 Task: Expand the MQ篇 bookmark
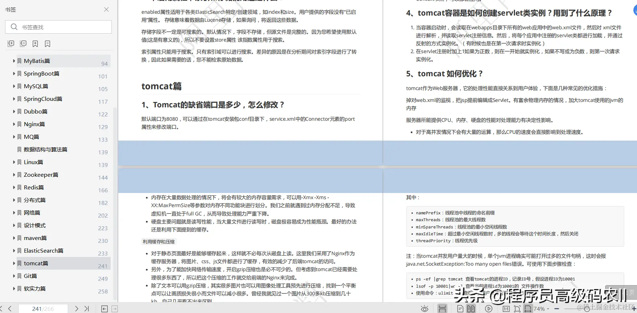[14, 137]
